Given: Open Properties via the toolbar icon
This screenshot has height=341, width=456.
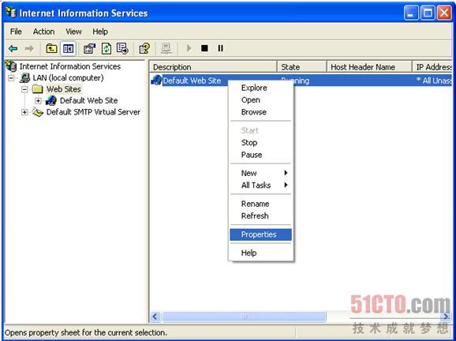Looking at the screenshot, I should [90, 48].
